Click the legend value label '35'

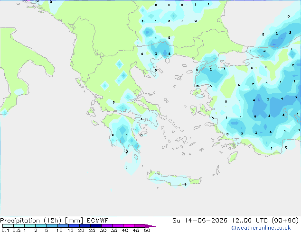click(x=114, y=230)
